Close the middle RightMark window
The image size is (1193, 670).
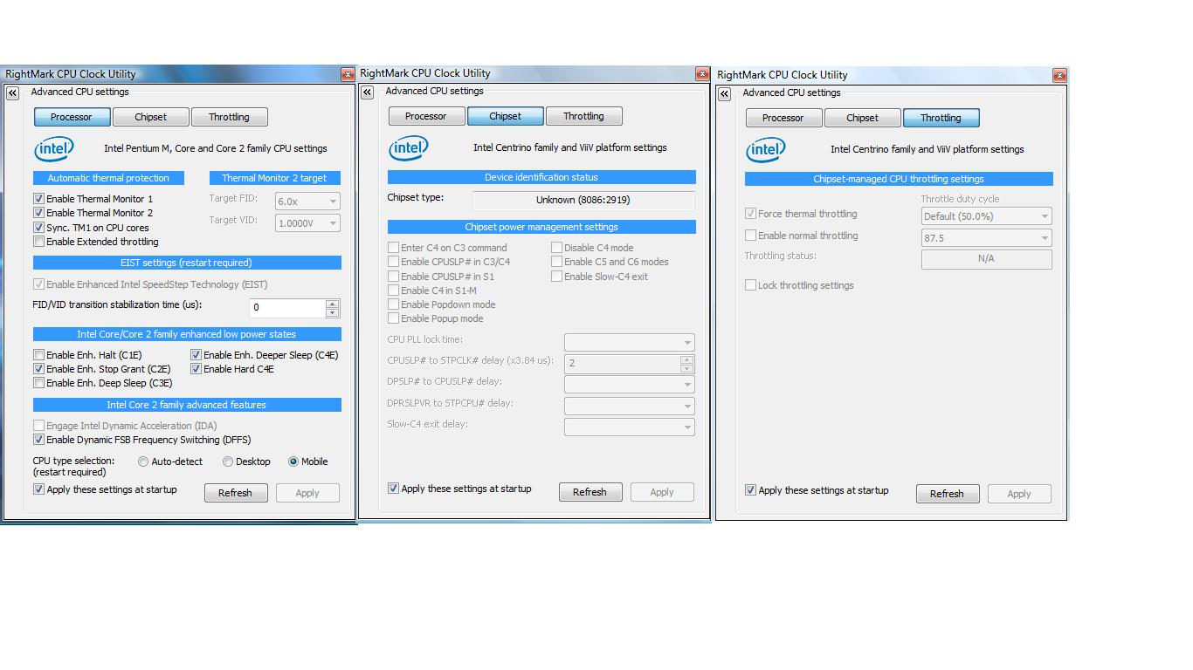[702, 74]
